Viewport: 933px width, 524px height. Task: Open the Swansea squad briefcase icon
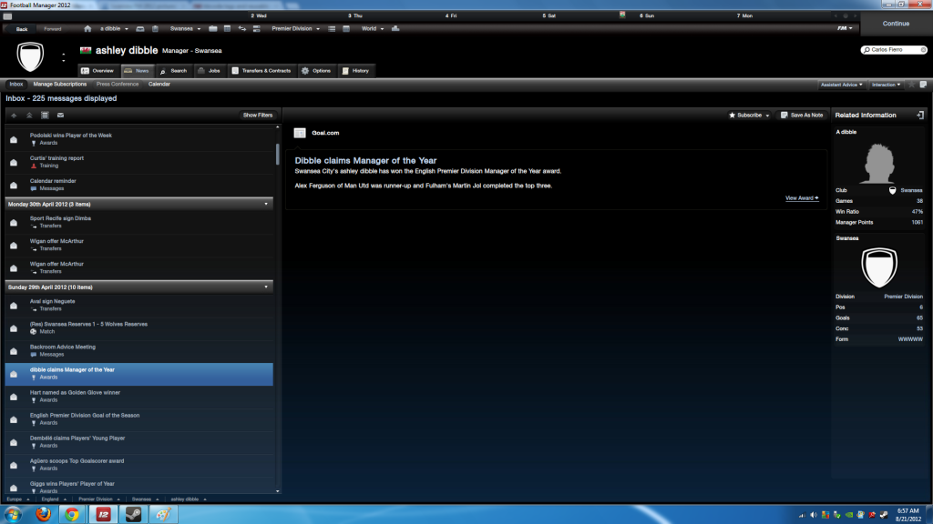coord(212,28)
